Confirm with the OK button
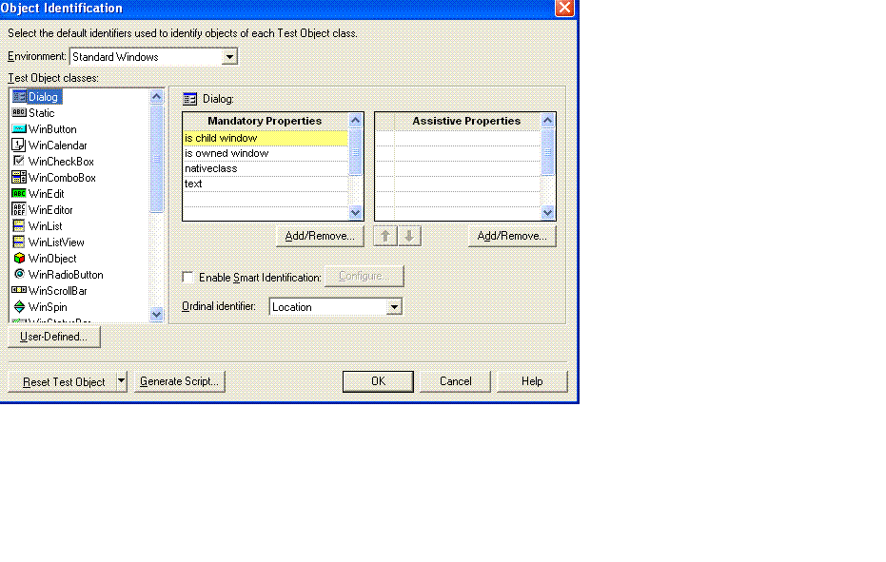The height and width of the screenshot is (562, 886). [378, 381]
